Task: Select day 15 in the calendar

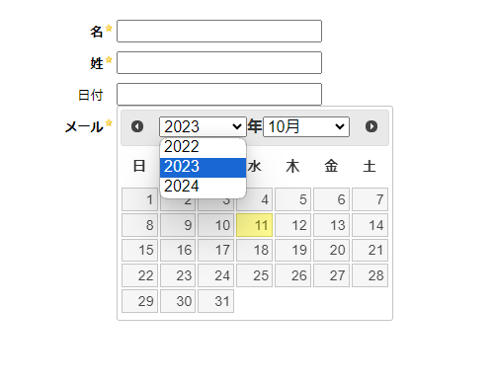Action: (140, 250)
